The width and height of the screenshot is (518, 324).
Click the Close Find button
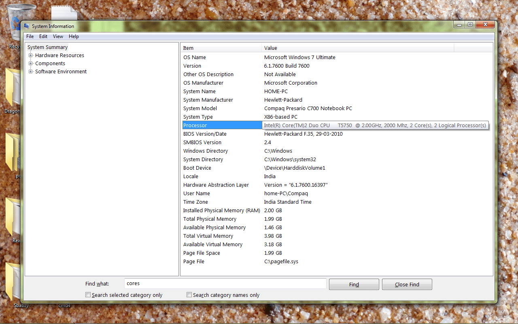[407, 284]
